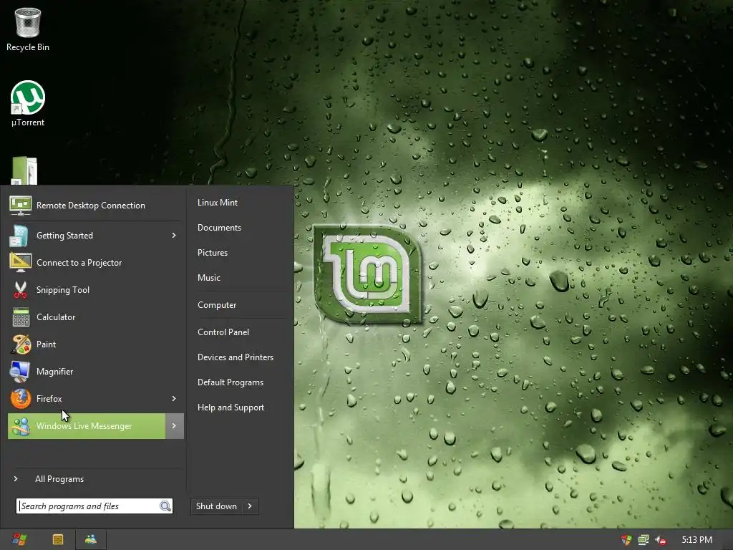Click the Calculator label
733x550 pixels.
tap(56, 317)
